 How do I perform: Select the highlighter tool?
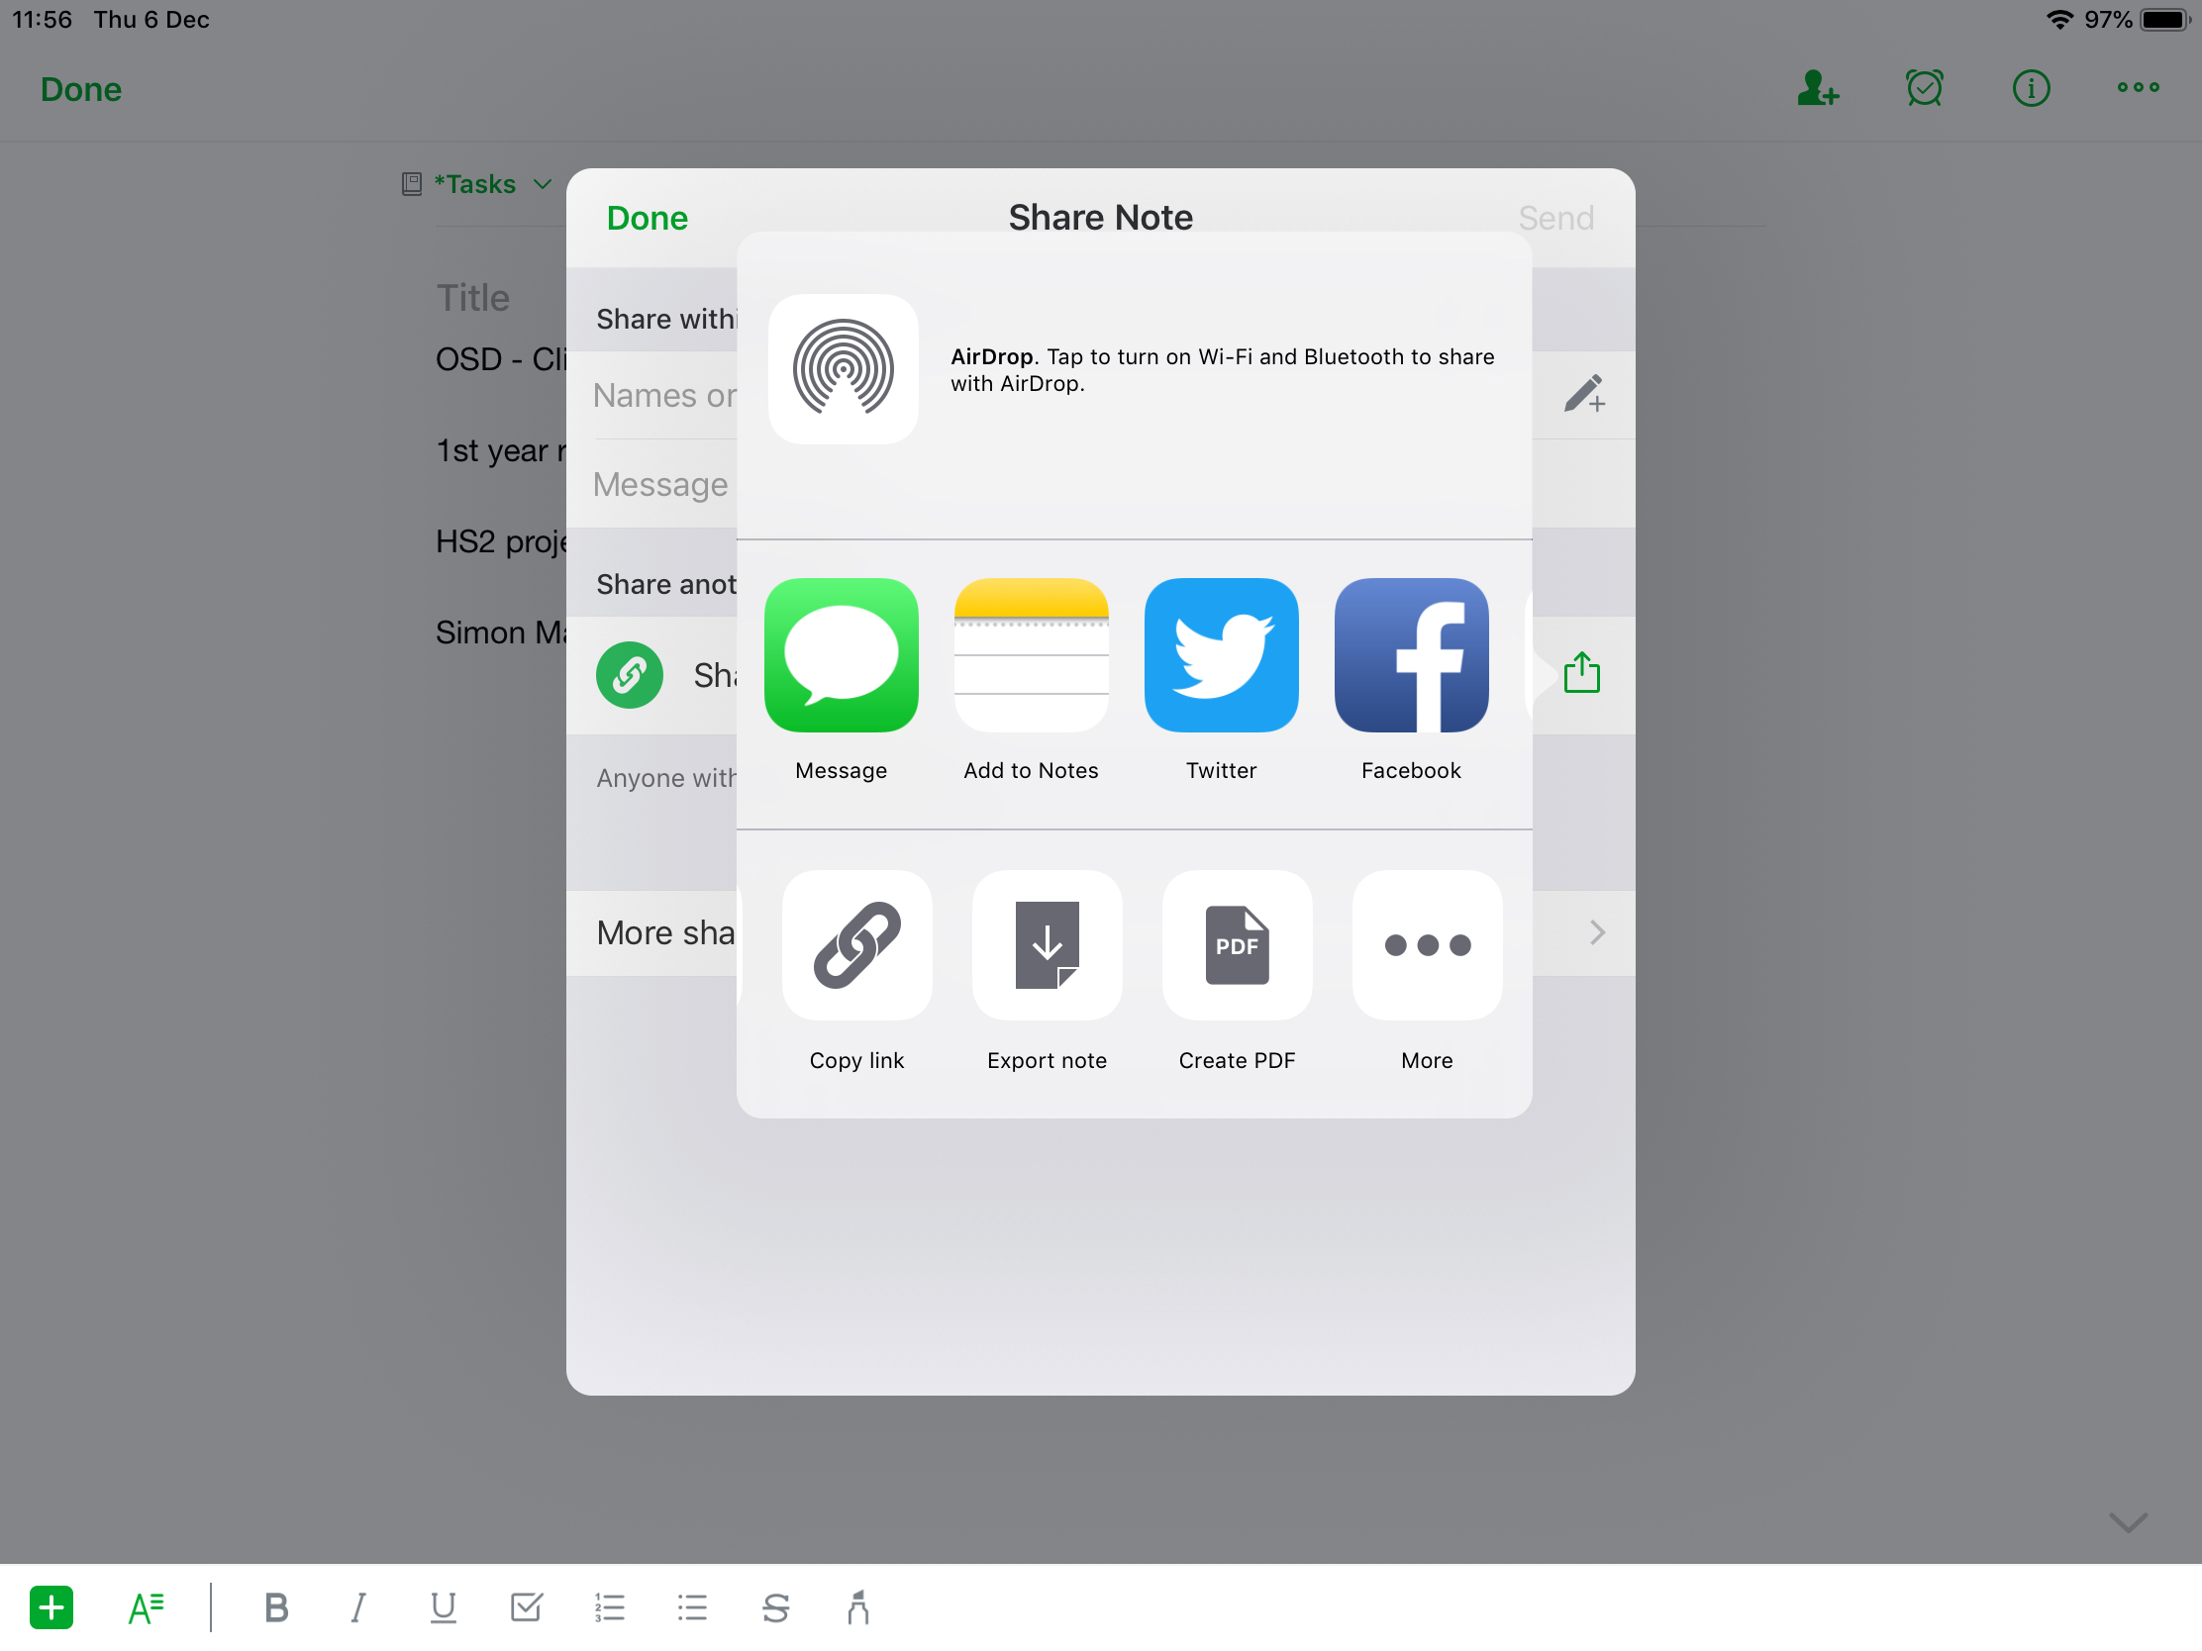click(858, 1607)
